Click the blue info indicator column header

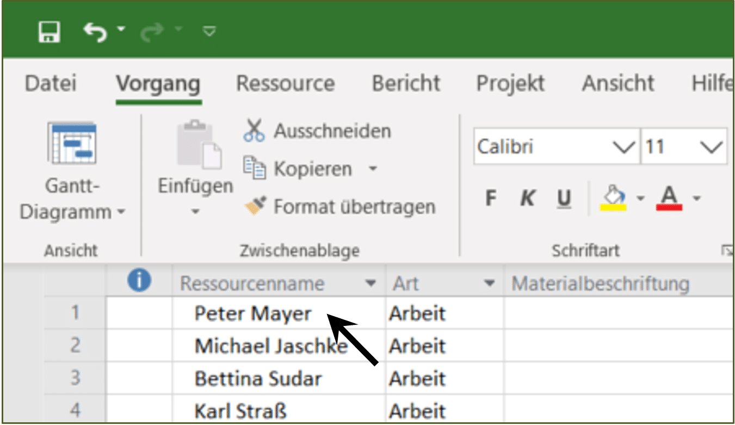click(x=139, y=281)
